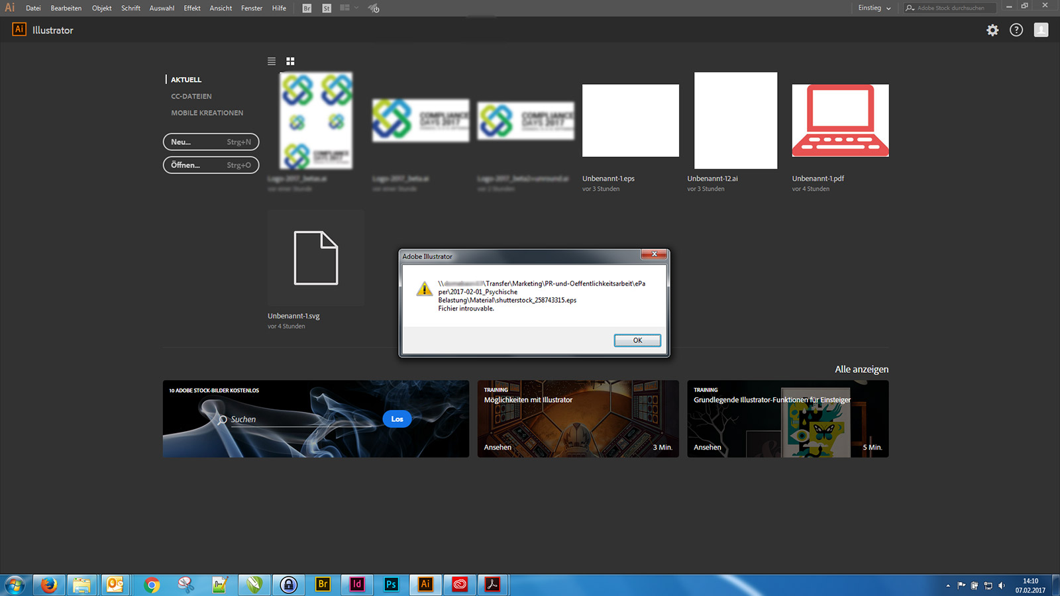Open the first logo thumbnail with six emblems
This screenshot has height=596, width=1060.
[316, 121]
